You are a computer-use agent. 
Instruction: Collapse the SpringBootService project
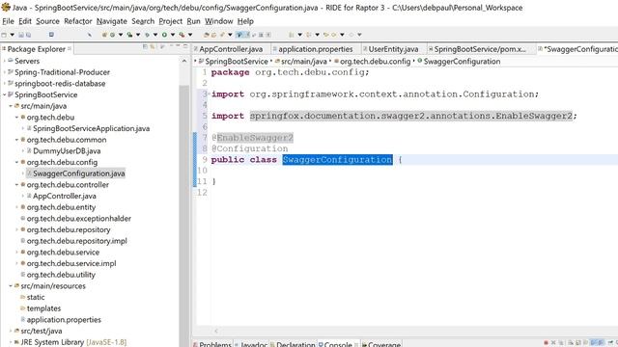click(x=4, y=94)
